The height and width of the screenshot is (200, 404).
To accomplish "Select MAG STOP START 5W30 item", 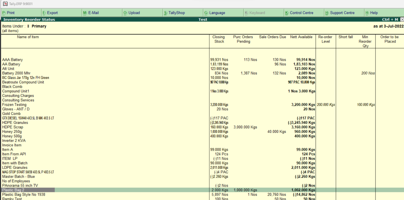I will click(x=28, y=172).
